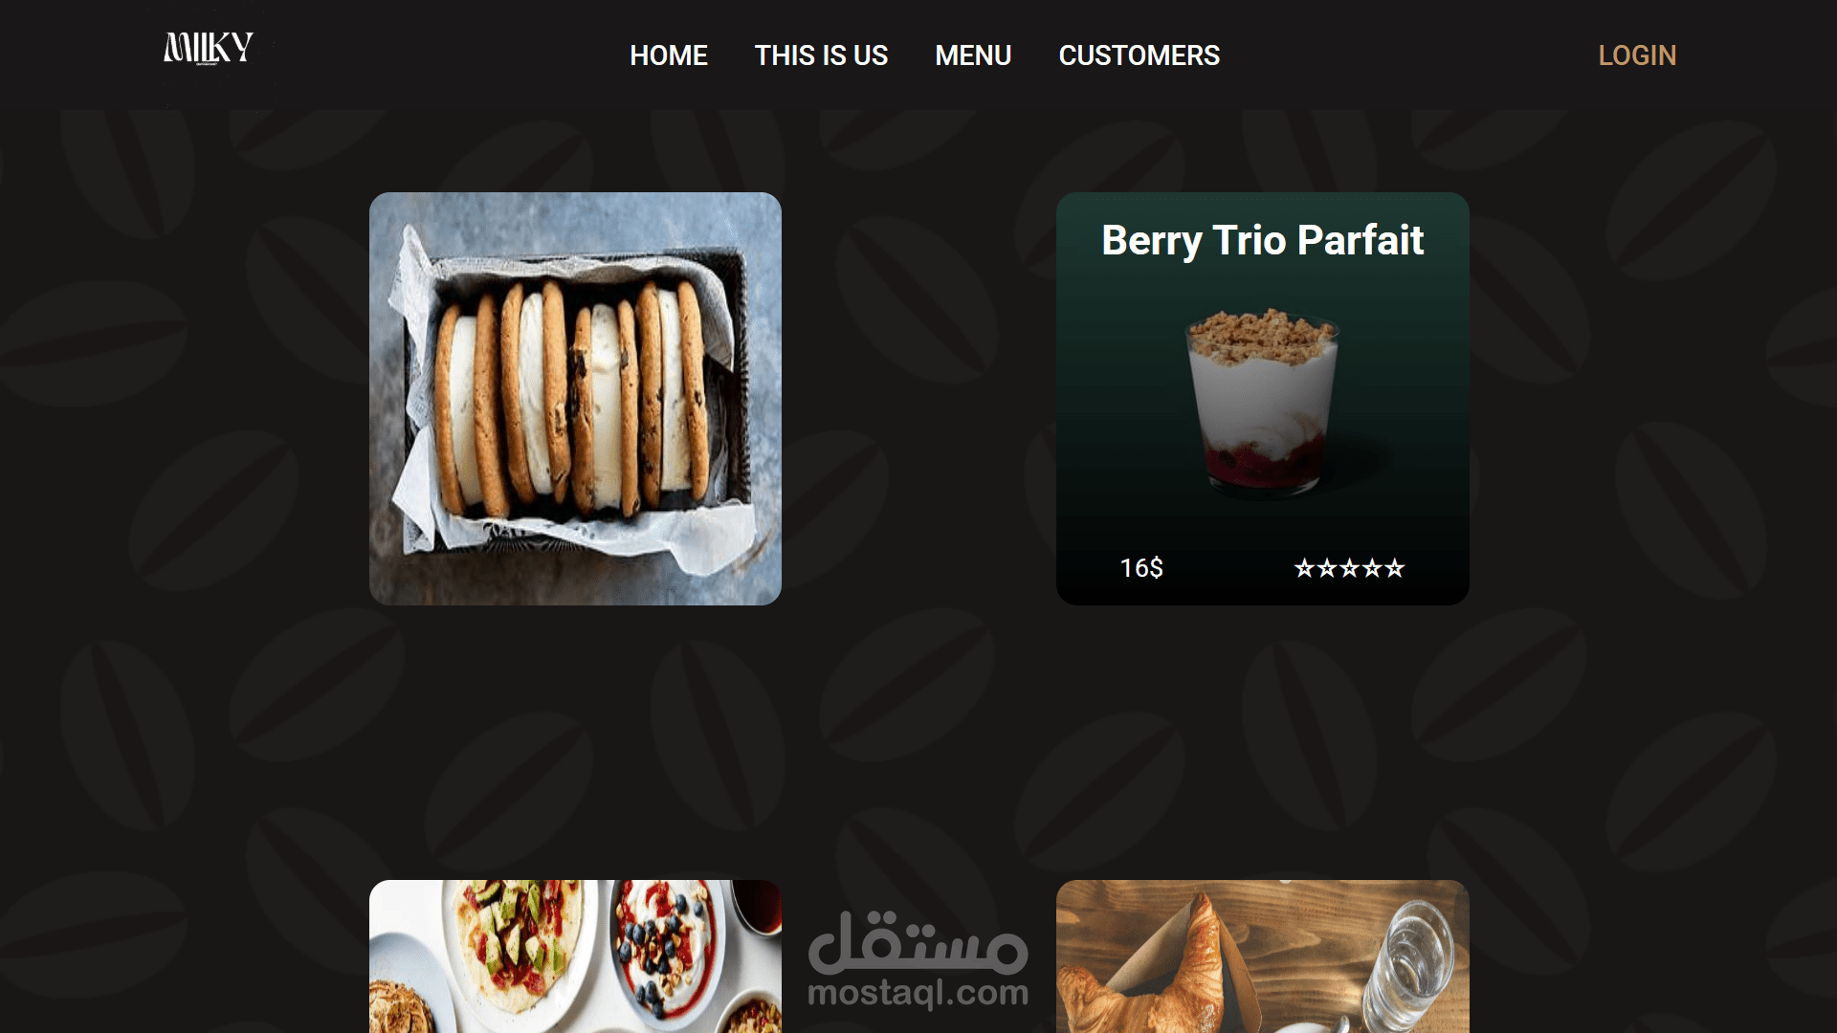Go to the HOME page
Viewport: 1837px width, 1033px height.
[669, 55]
